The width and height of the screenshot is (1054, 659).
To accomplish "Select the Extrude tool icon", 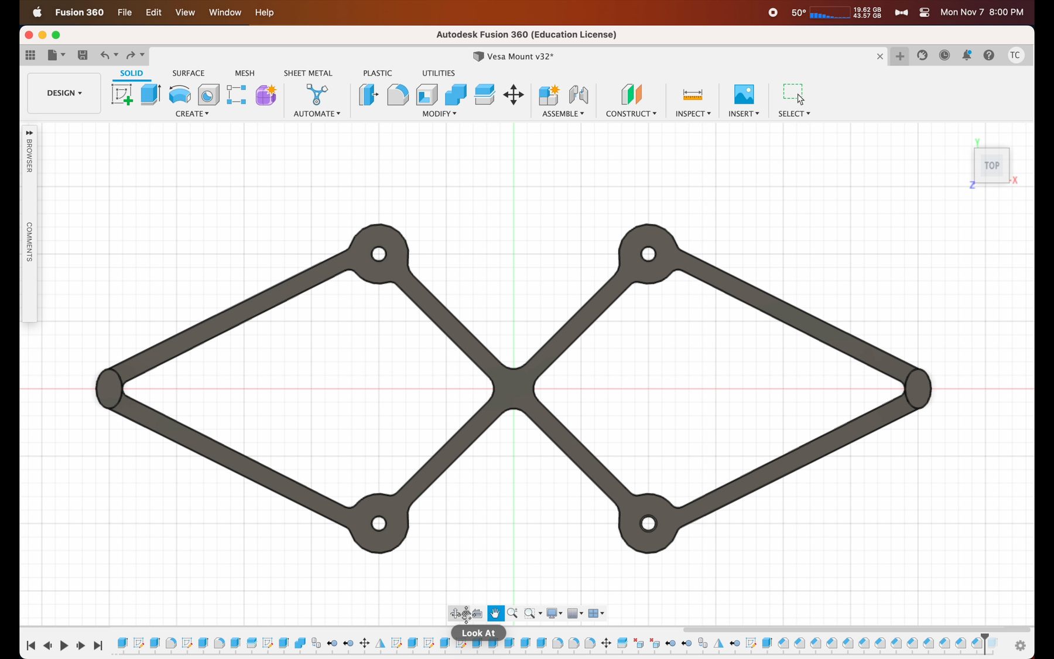I will (150, 94).
